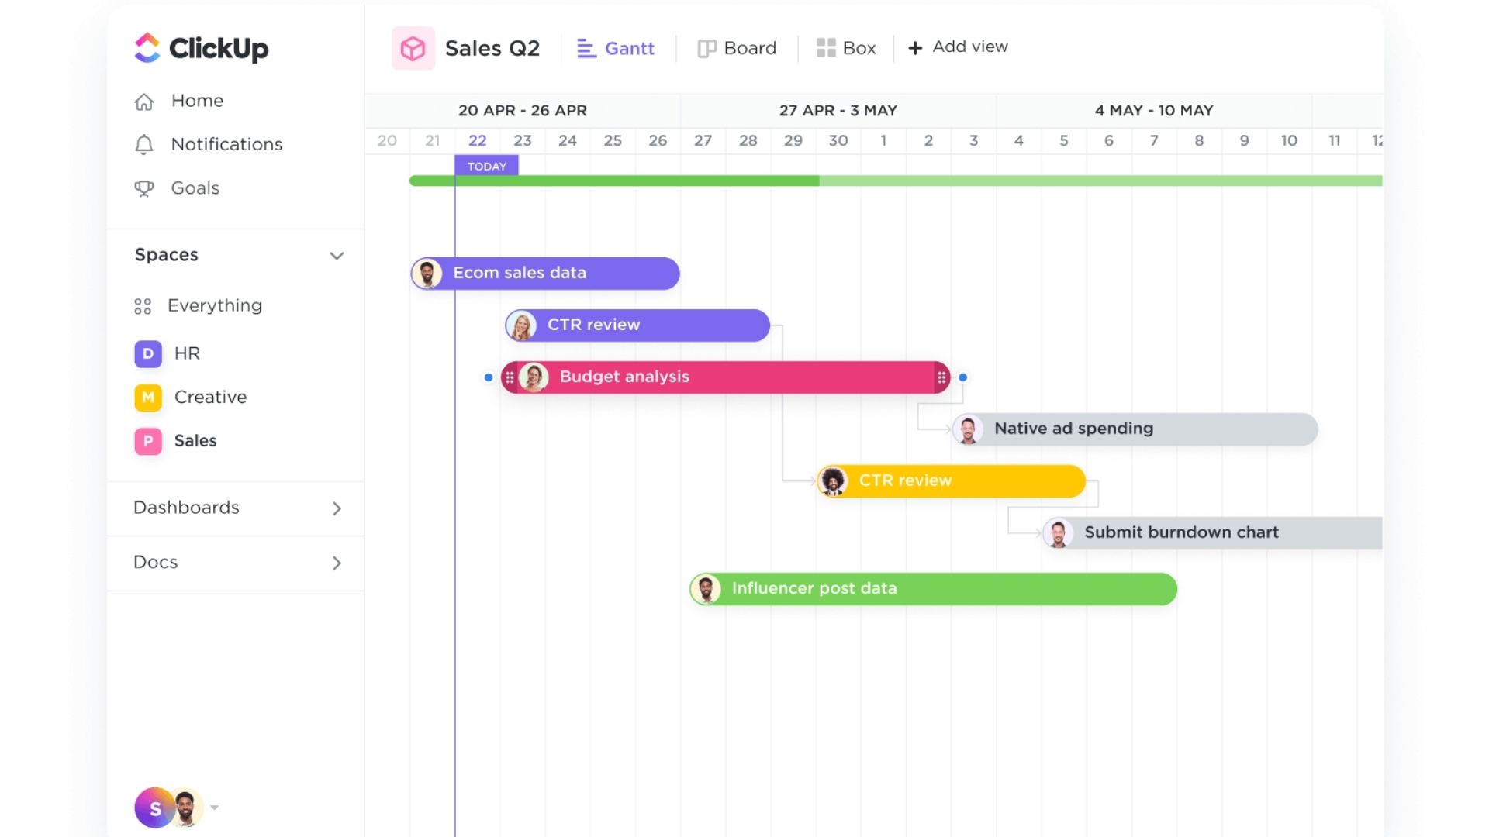Expand the Dashboards section

337,508
